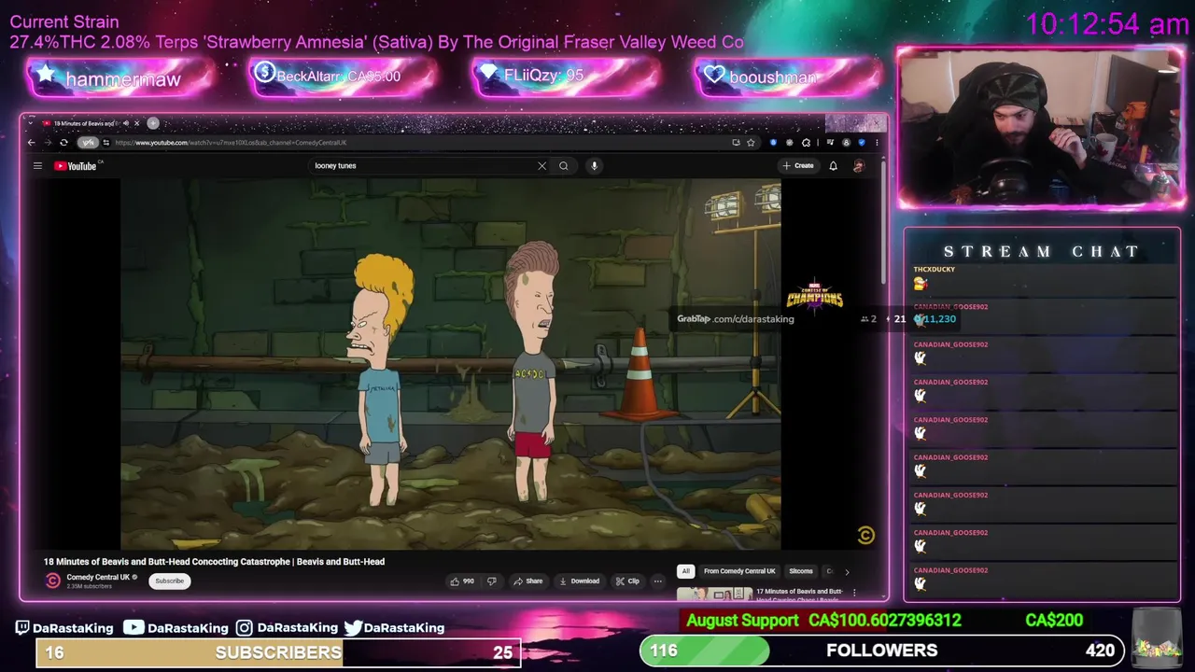Image resolution: width=1195 pixels, height=672 pixels.
Task: Open the browser profile icon
Action: [847, 143]
